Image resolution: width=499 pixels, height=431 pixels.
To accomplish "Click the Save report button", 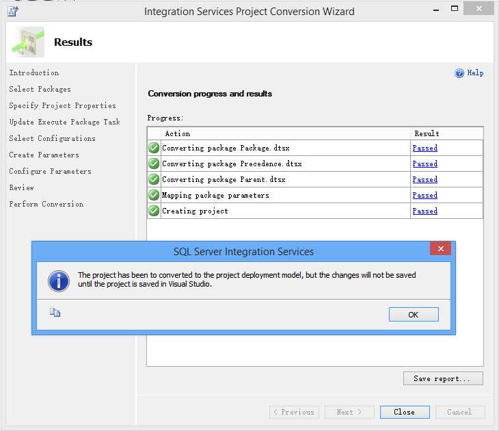I will click(443, 378).
